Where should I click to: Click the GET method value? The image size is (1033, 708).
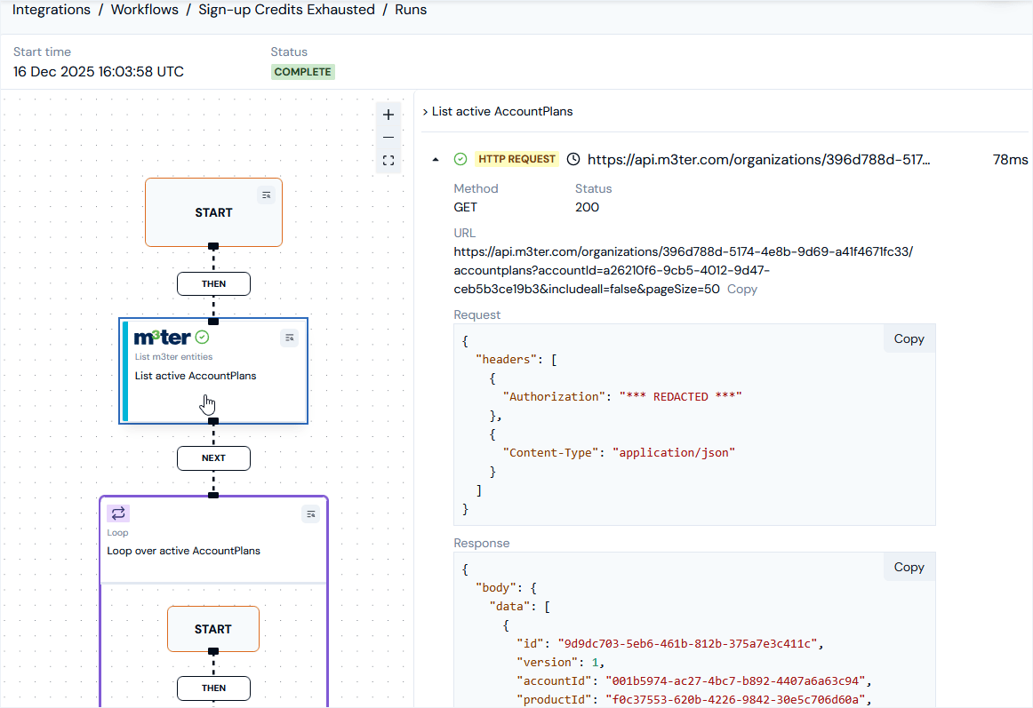click(465, 208)
